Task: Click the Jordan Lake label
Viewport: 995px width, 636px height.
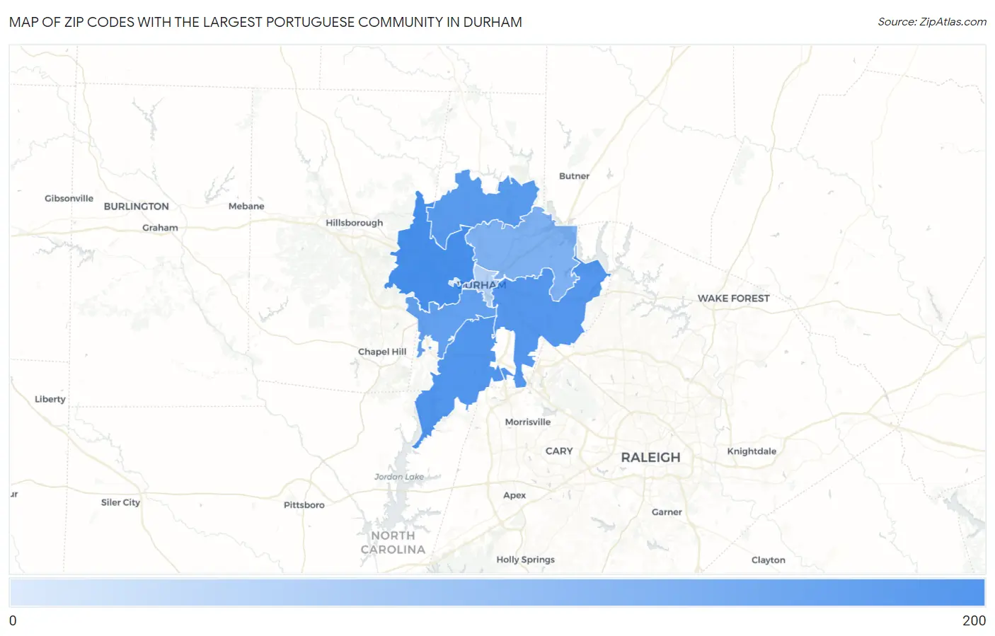Action: [x=399, y=477]
